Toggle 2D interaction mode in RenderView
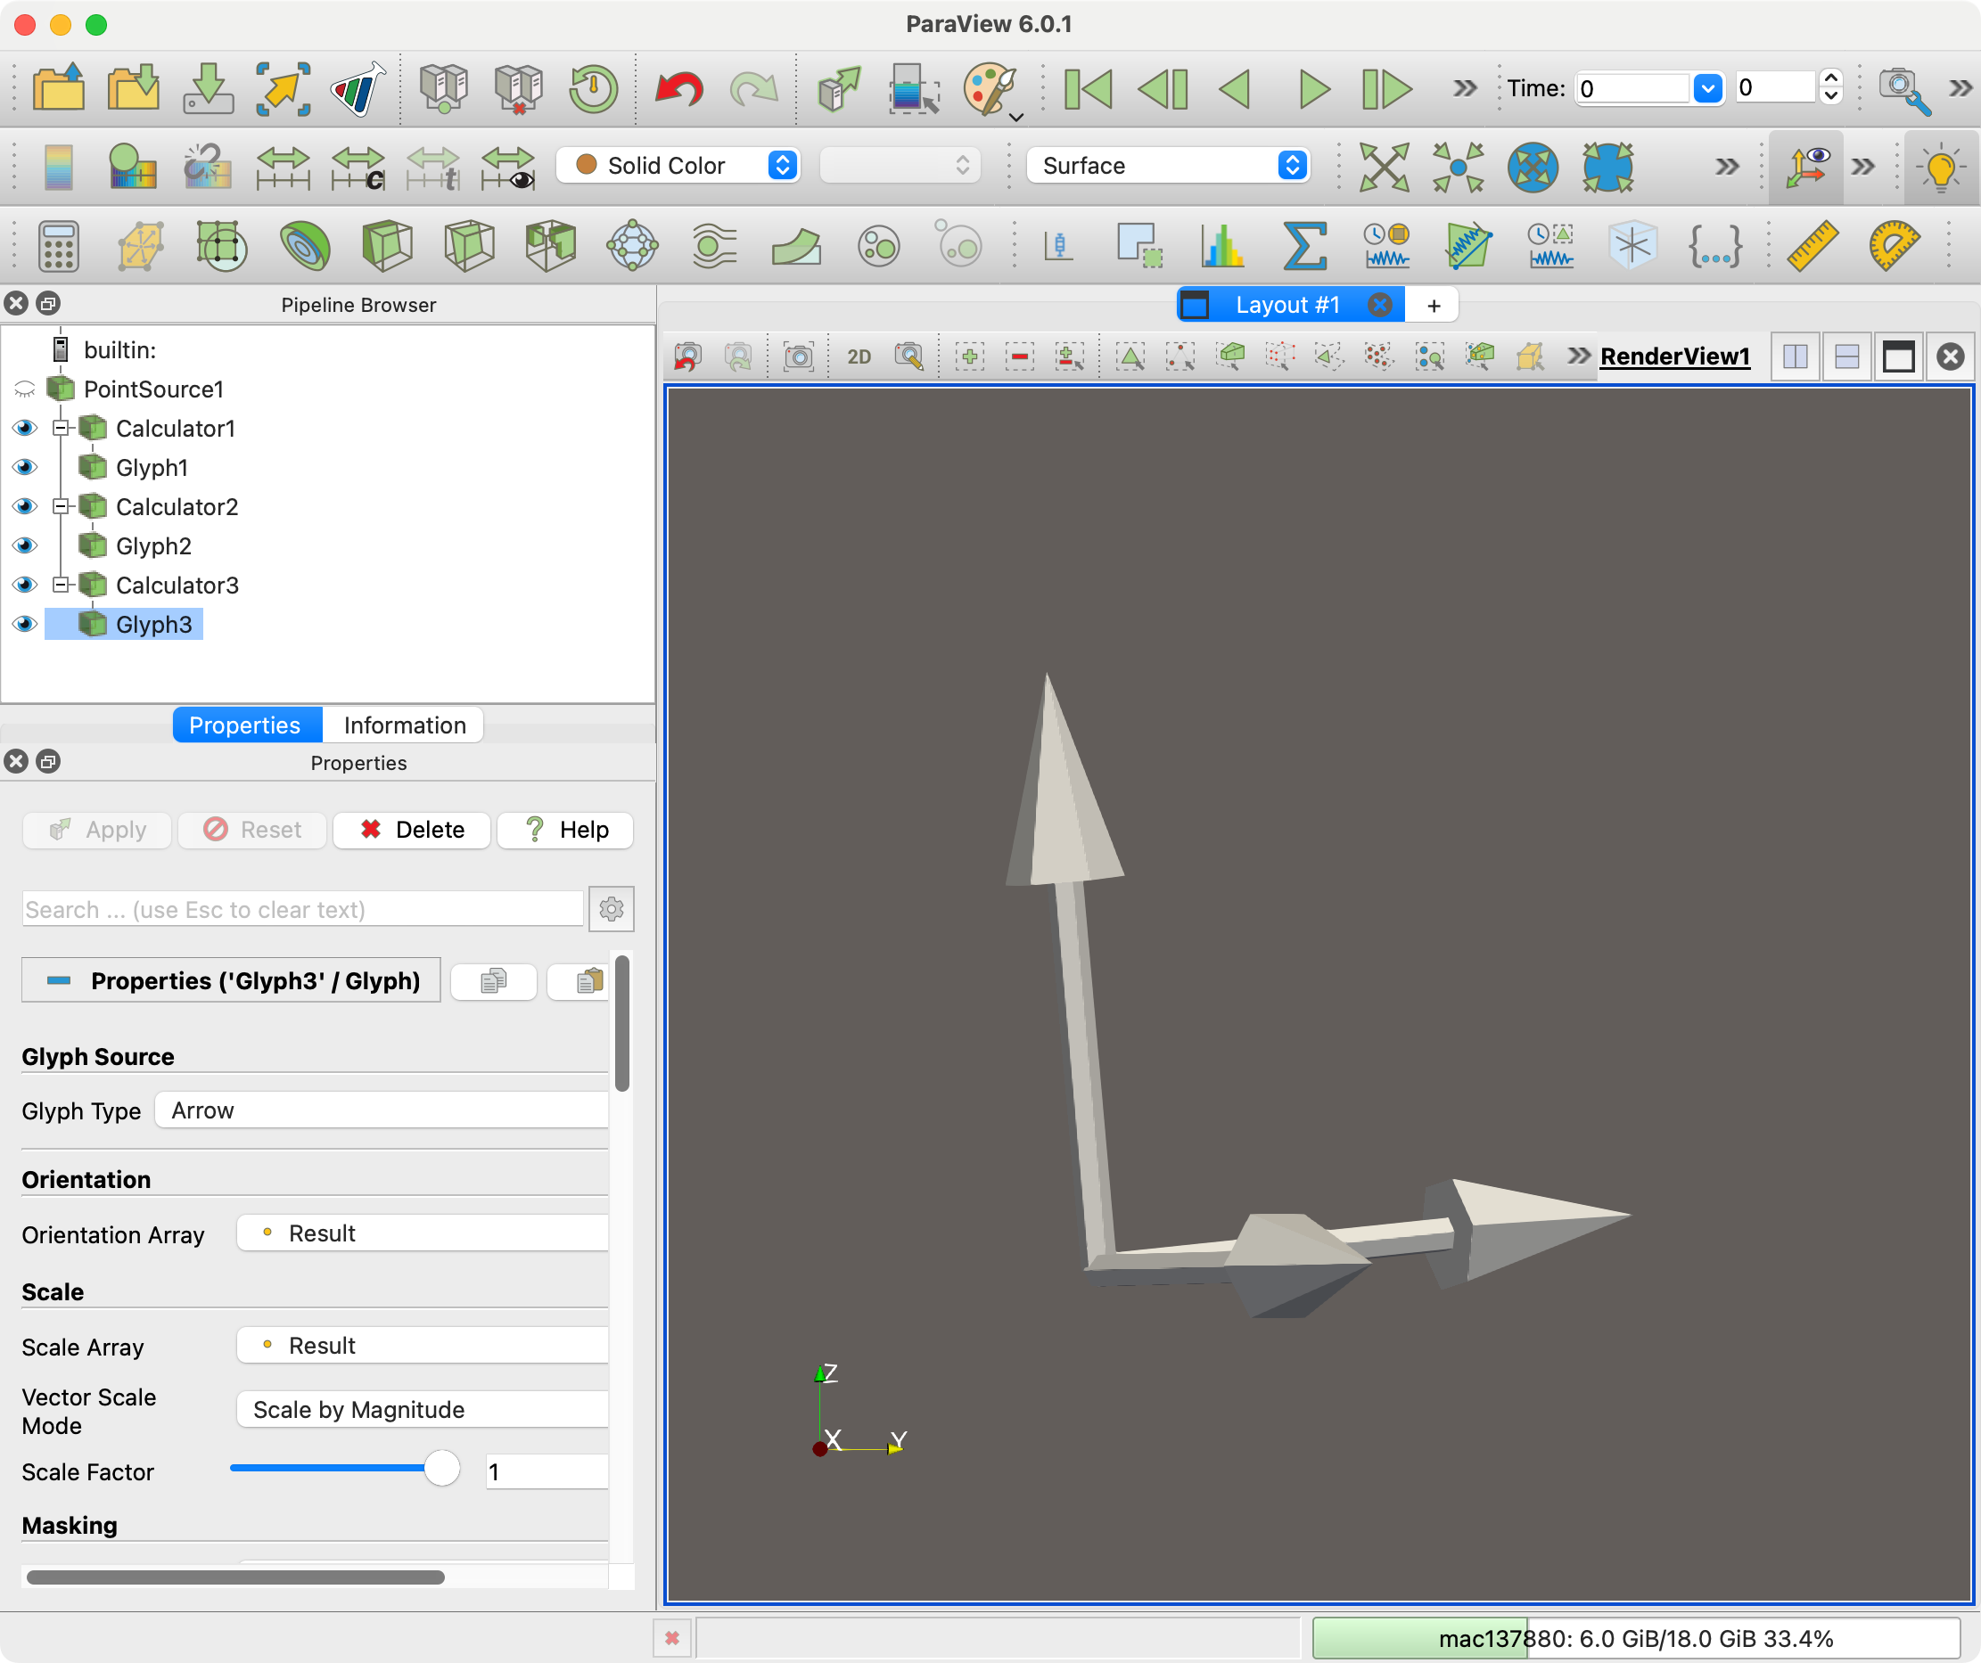Image resolution: width=1981 pixels, height=1663 pixels. tap(859, 356)
